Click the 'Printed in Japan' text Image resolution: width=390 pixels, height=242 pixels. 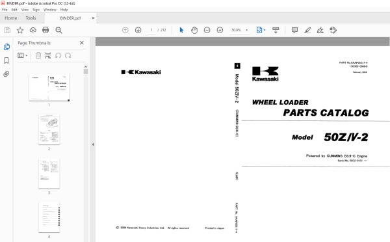[x=214, y=228]
